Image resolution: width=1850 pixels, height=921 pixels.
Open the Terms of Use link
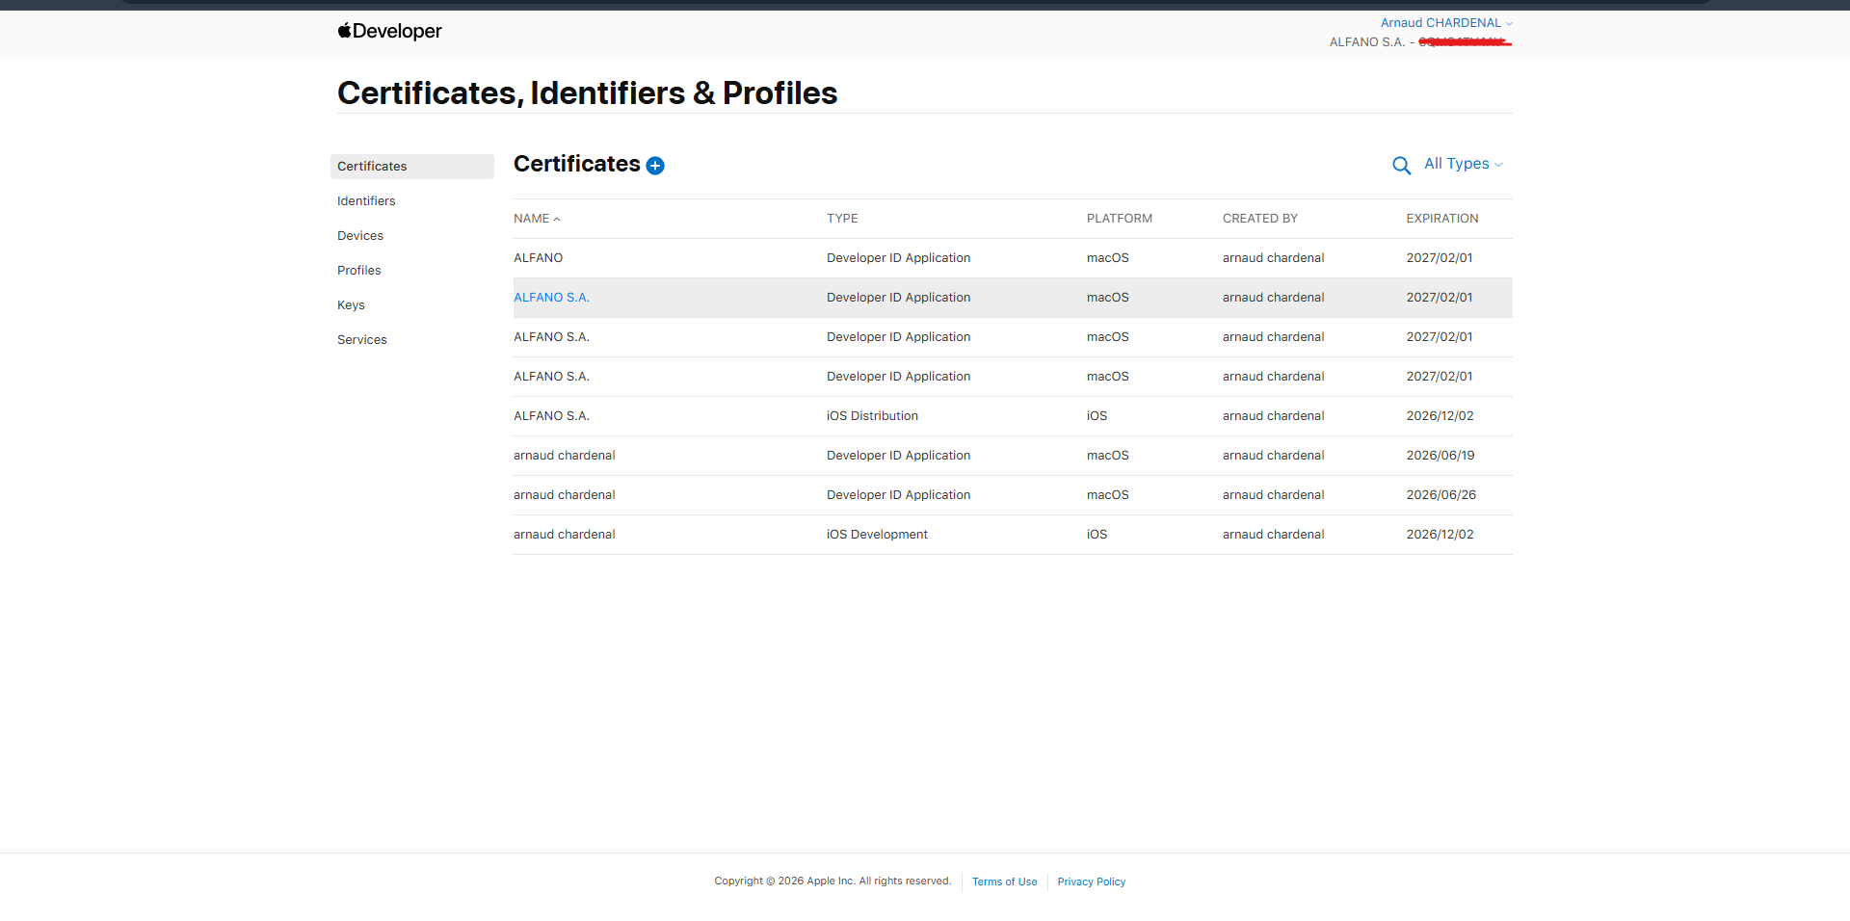[x=1004, y=882]
